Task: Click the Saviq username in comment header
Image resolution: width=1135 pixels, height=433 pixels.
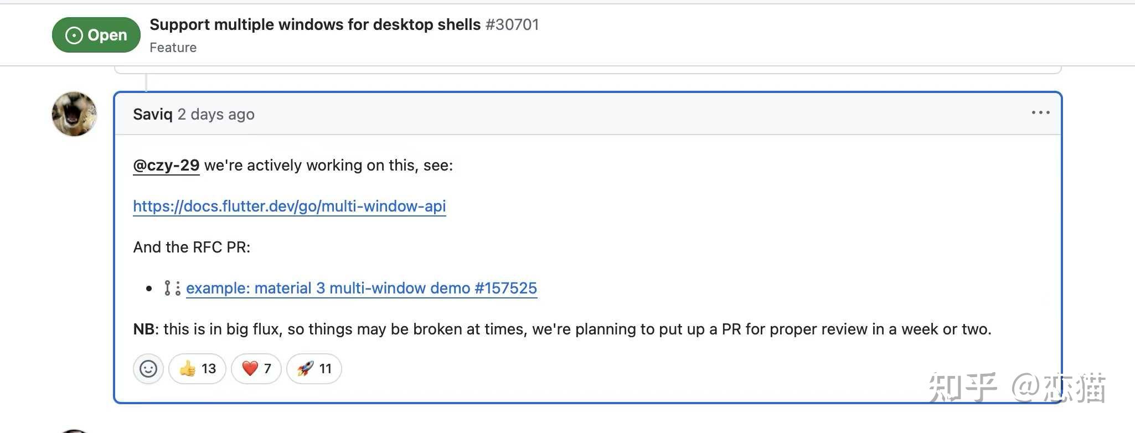Action: click(153, 115)
